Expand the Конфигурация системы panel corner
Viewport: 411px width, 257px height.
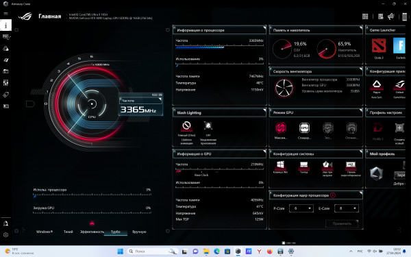tap(361, 151)
